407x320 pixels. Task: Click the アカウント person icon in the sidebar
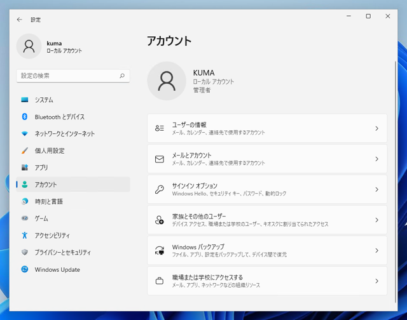pyautogui.click(x=25, y=185)
